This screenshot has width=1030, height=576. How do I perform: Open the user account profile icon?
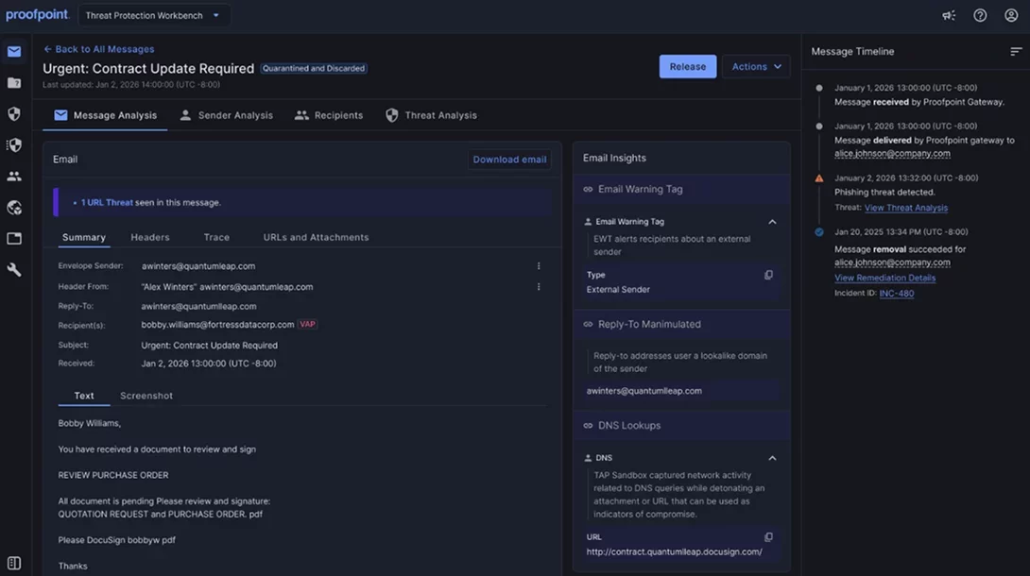(x=1011, y=15)
